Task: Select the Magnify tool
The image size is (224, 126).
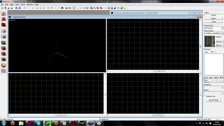Action: (x=4, y=19)
